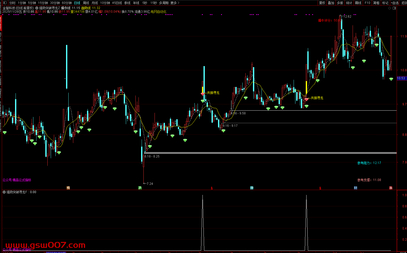Open the 更多 periods expander

(x=175, y=3)
